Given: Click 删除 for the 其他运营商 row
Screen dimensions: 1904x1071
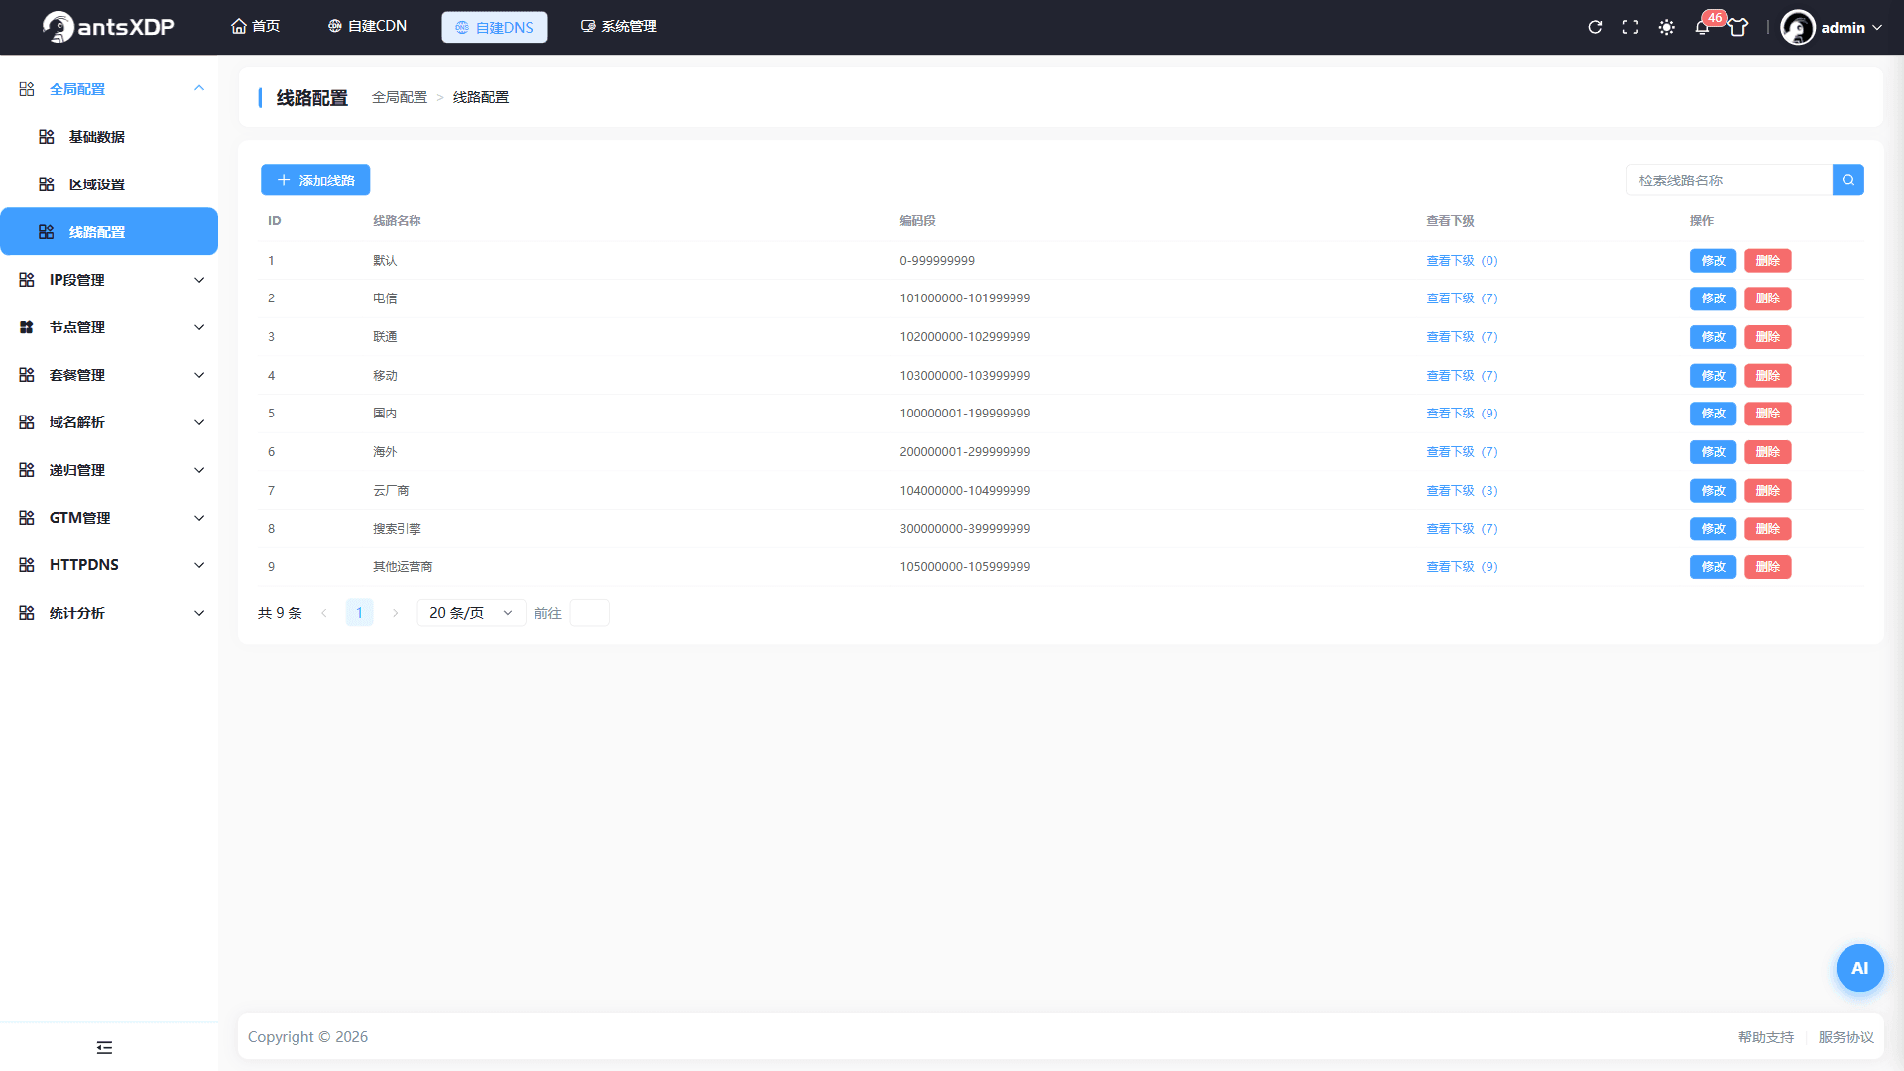Looking at the screenshot, I should pos(1767,567).
